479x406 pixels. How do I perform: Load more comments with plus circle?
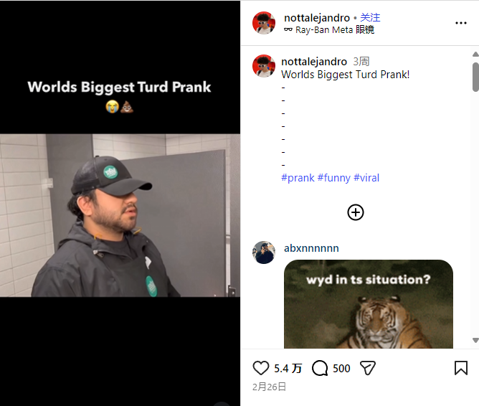pos(356,212)
